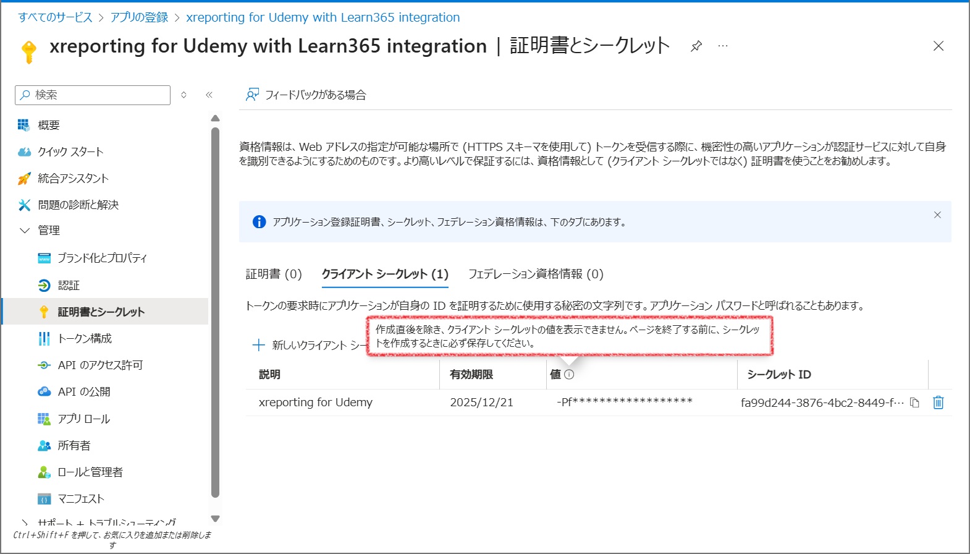Collapse the sidebar with double chevron

[x=209, y=95]
